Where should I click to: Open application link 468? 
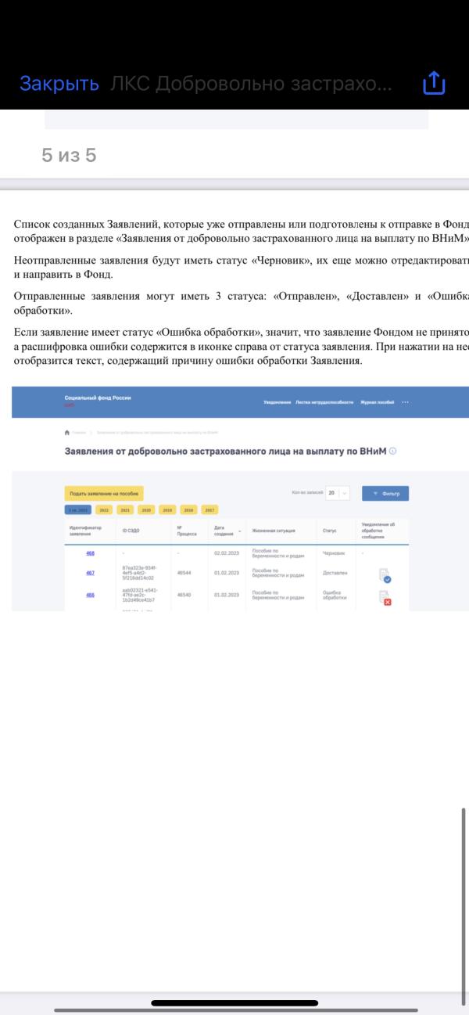pos(90,553)
